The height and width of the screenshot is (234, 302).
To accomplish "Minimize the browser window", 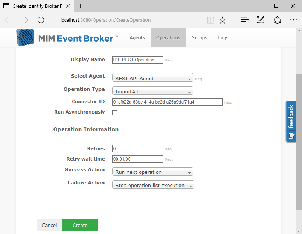I will [259, 6].
